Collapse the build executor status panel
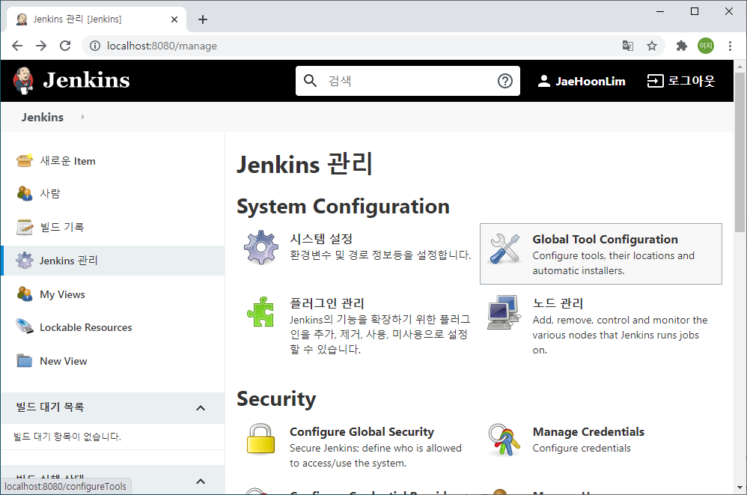 tap(201, 482)
